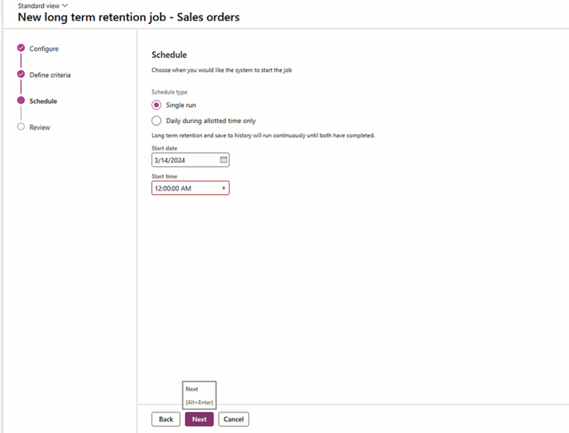Jump to the Configure step label
This screenshot has width=569, height=433.
(x=44, y=49)
